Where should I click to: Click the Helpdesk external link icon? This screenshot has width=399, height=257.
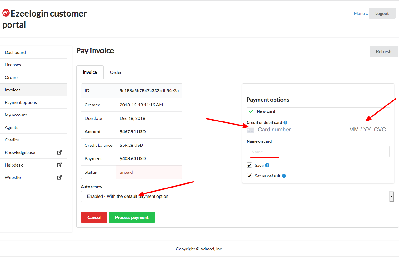[x=59, y=165]
